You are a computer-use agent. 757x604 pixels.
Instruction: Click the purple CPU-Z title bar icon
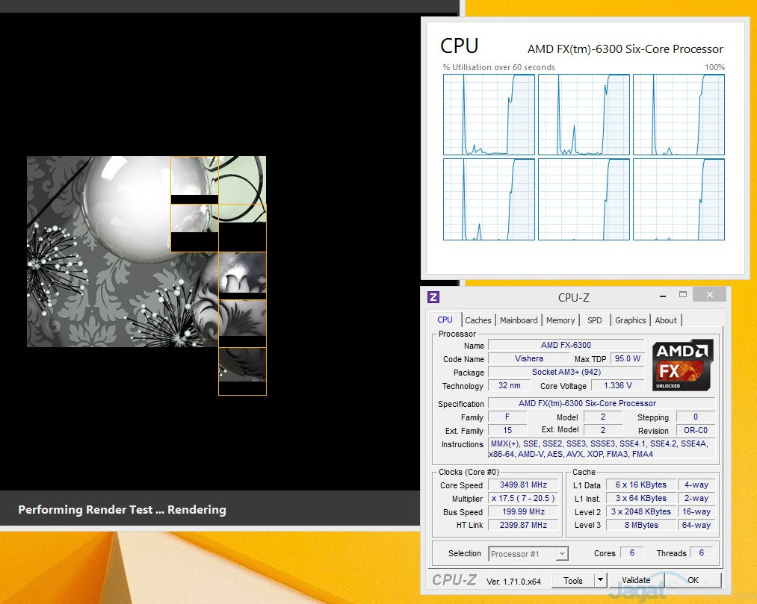pyautogui.click(x=433, y=297)
